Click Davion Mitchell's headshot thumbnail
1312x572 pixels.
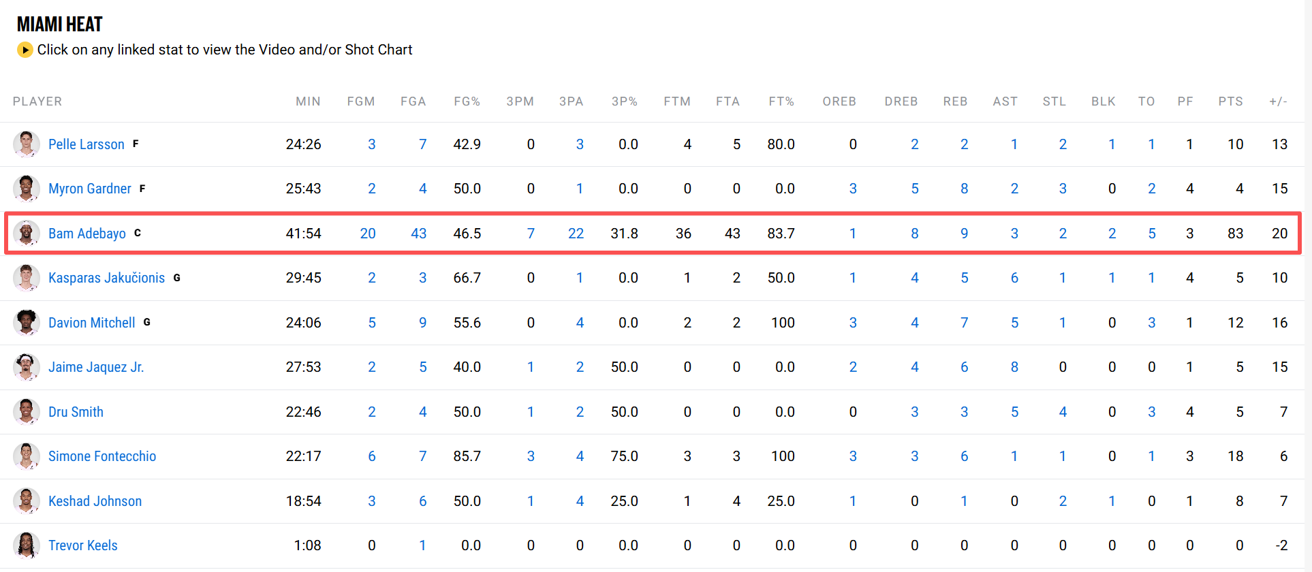[x=26, y=323]
